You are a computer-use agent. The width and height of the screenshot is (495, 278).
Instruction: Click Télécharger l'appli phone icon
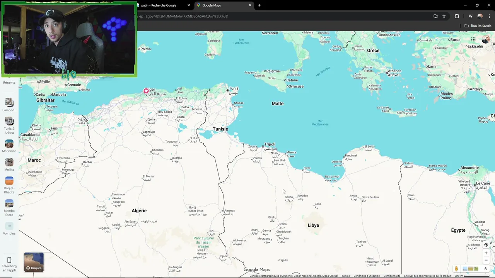(9, 260)
